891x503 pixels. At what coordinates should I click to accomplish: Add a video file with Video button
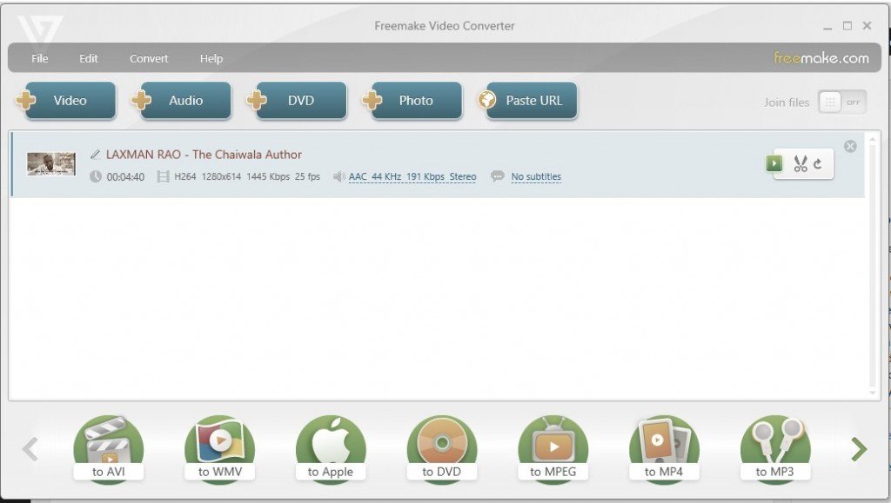coord(66,101)
